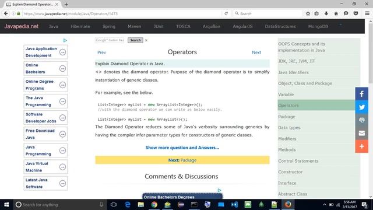Open the Firefox hamburger menu
373x210 pixels.
(x=367, y=13)
